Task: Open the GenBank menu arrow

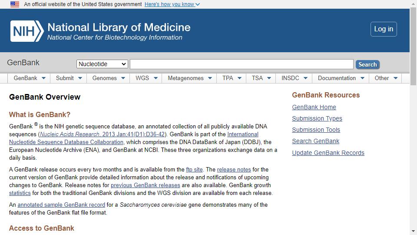Action: pyautogui.click(x=43, y=78)
